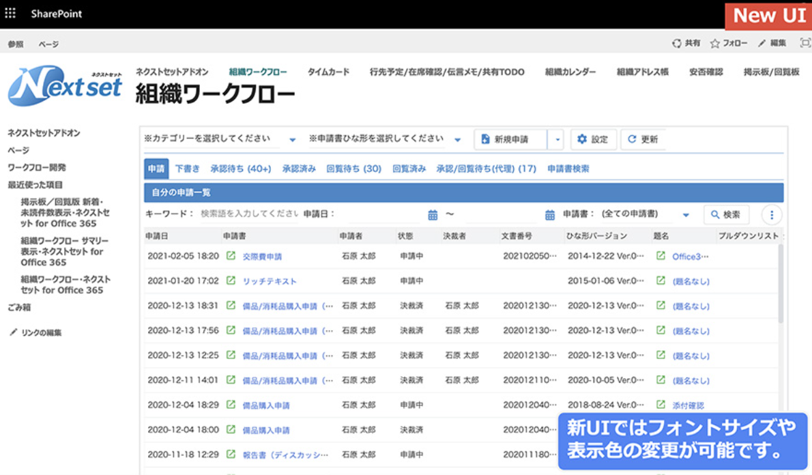Open the three-dot more options menu

pos(772,215)
